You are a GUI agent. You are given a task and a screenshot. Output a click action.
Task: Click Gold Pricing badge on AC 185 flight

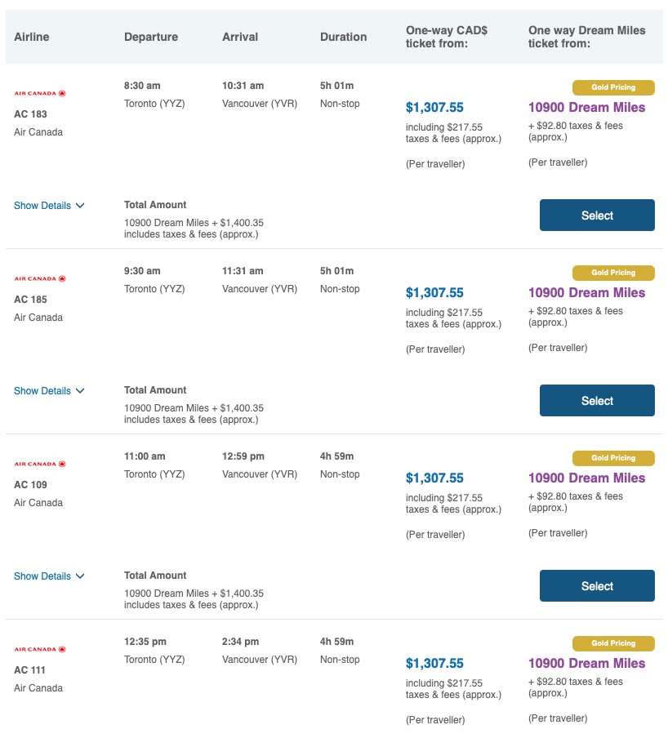pos(614,273)
